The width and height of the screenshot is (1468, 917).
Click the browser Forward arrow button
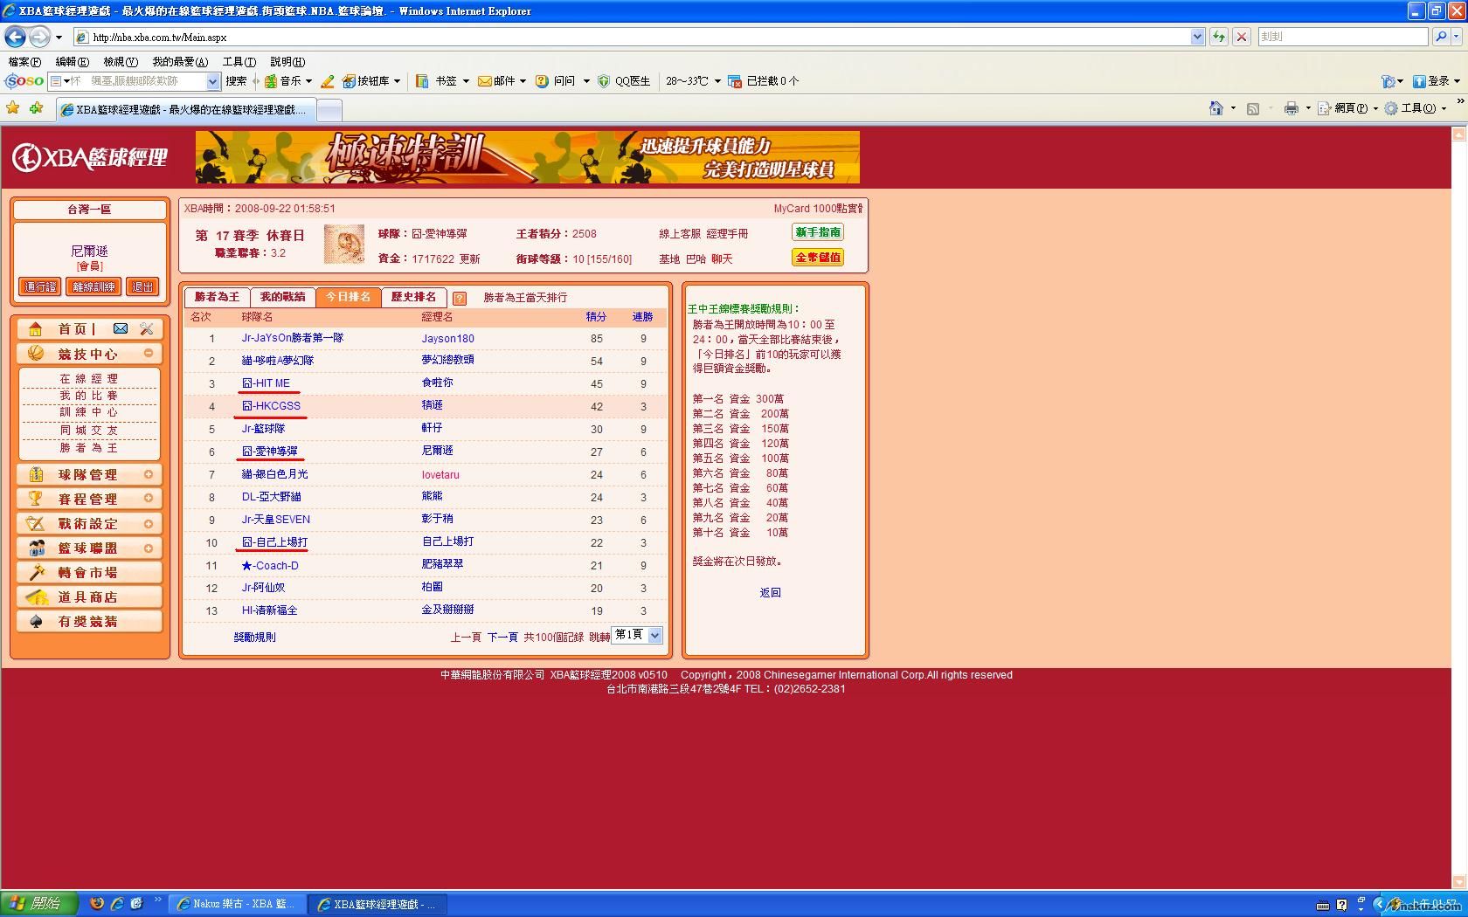39,37
